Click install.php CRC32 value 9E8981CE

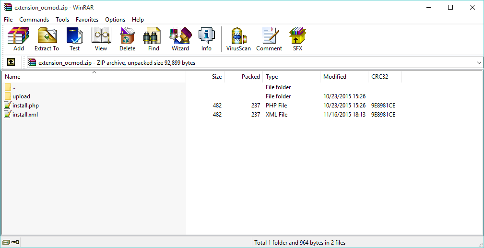(x=383, y=106)
